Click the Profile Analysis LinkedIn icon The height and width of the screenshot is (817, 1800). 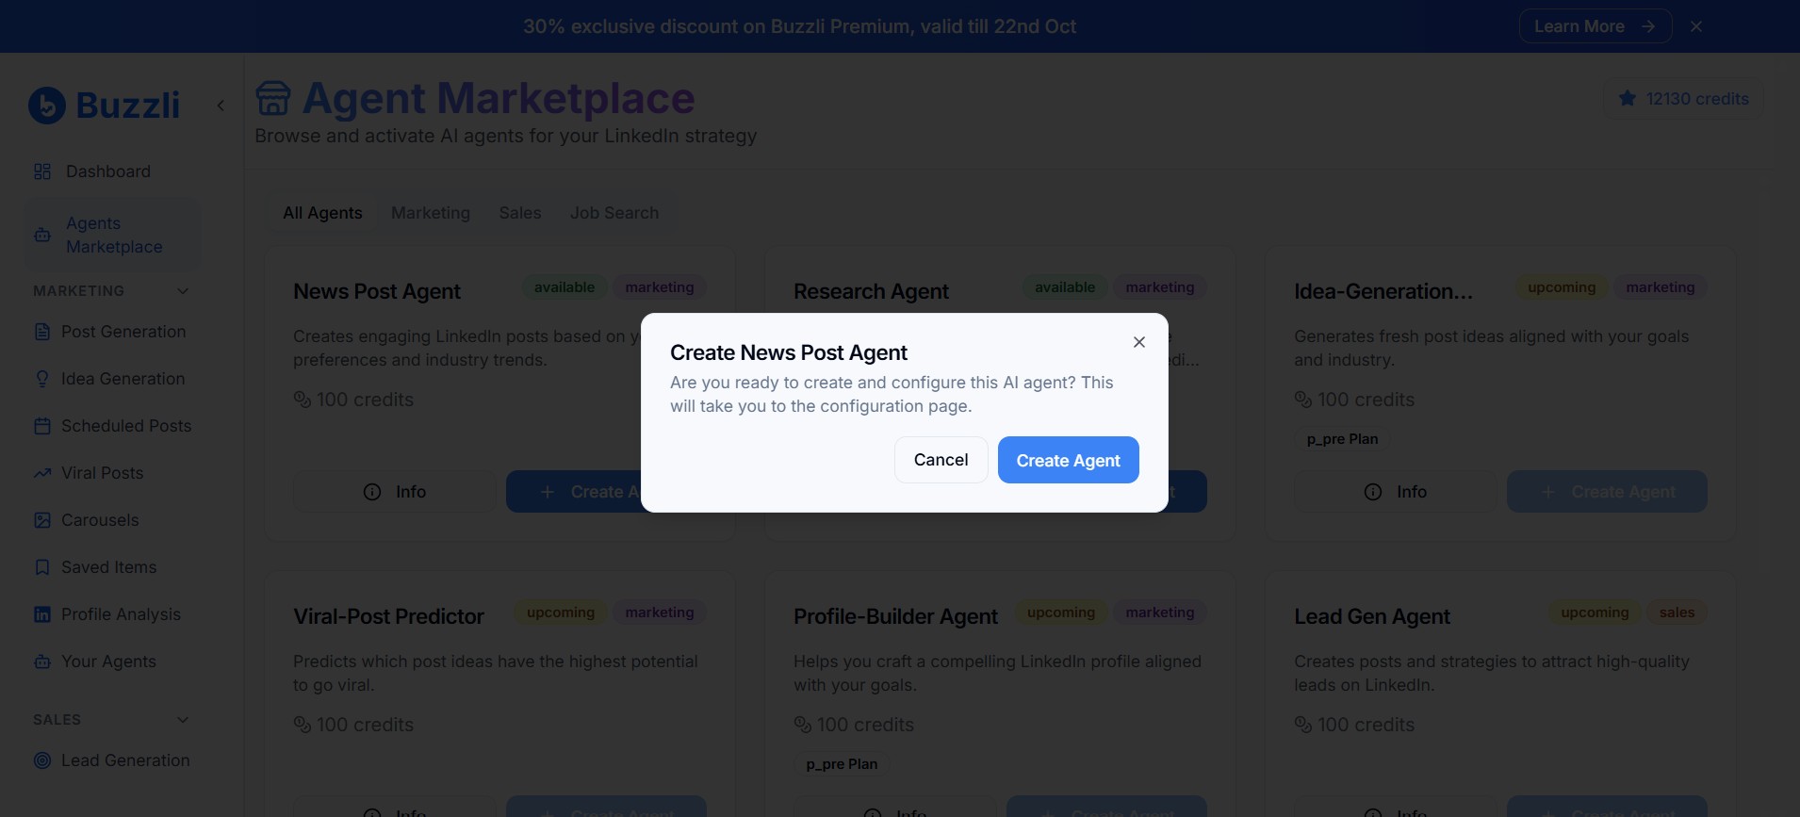(x=41, y=614)
